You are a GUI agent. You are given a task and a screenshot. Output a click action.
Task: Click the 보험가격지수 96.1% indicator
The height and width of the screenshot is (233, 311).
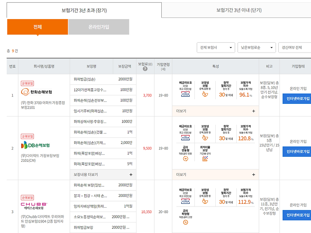tap(246, 89)
